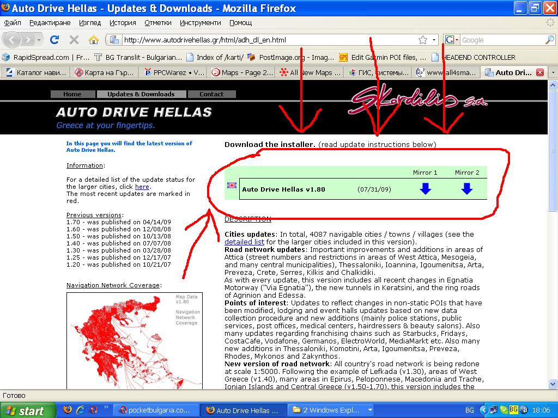Open BG Translit - Bulgarian bookmark
The height and width of the screenshot is (418, 558).
pyautogui.click(x=138, y=57)
